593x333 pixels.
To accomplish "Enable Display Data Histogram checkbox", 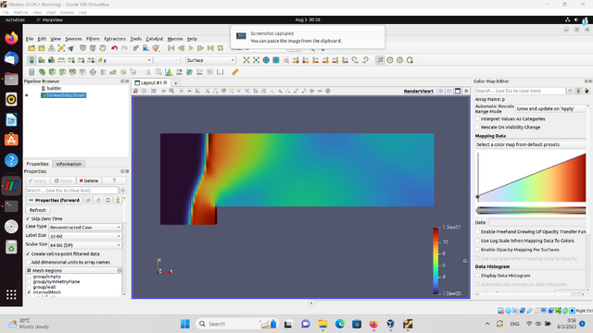I will tap(478, 276).
